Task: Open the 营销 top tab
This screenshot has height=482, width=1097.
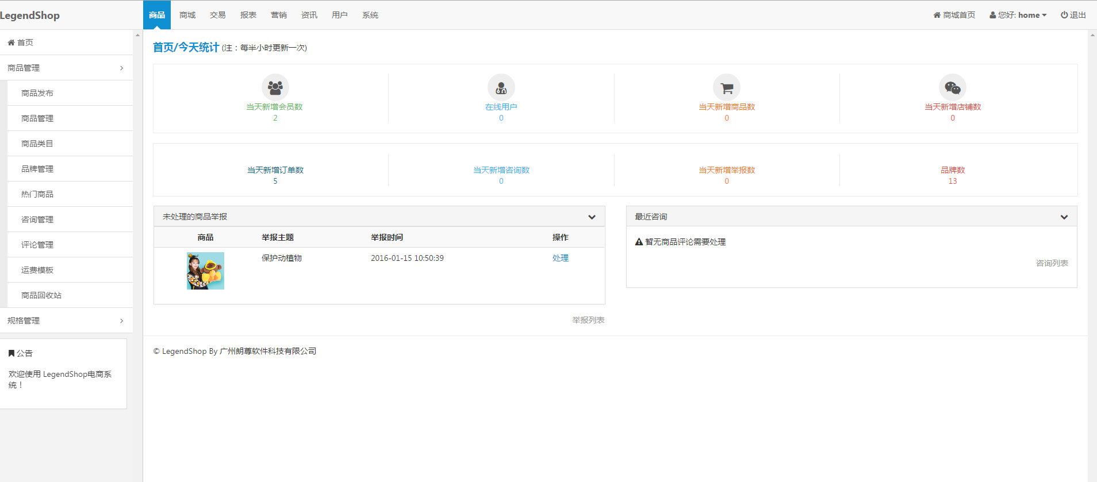Action: (x=279, y=15)
